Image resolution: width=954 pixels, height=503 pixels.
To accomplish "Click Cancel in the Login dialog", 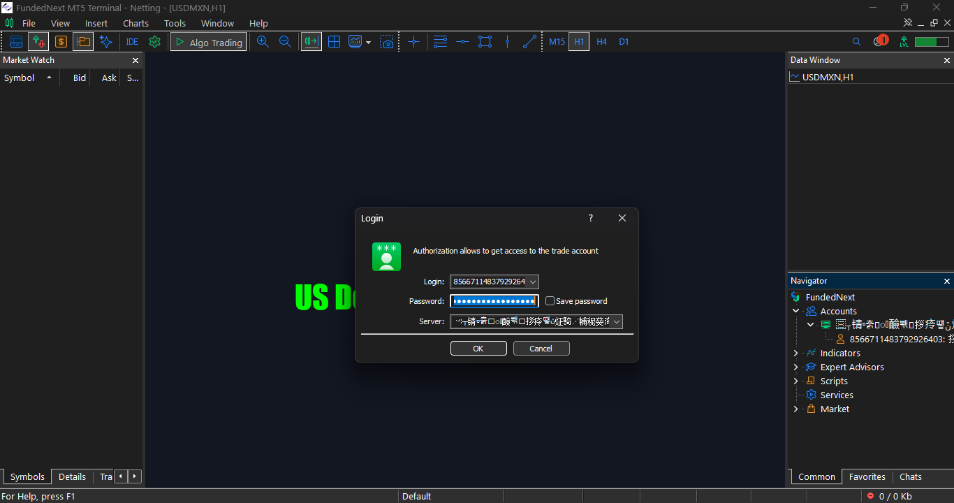I will click(541, 348).
